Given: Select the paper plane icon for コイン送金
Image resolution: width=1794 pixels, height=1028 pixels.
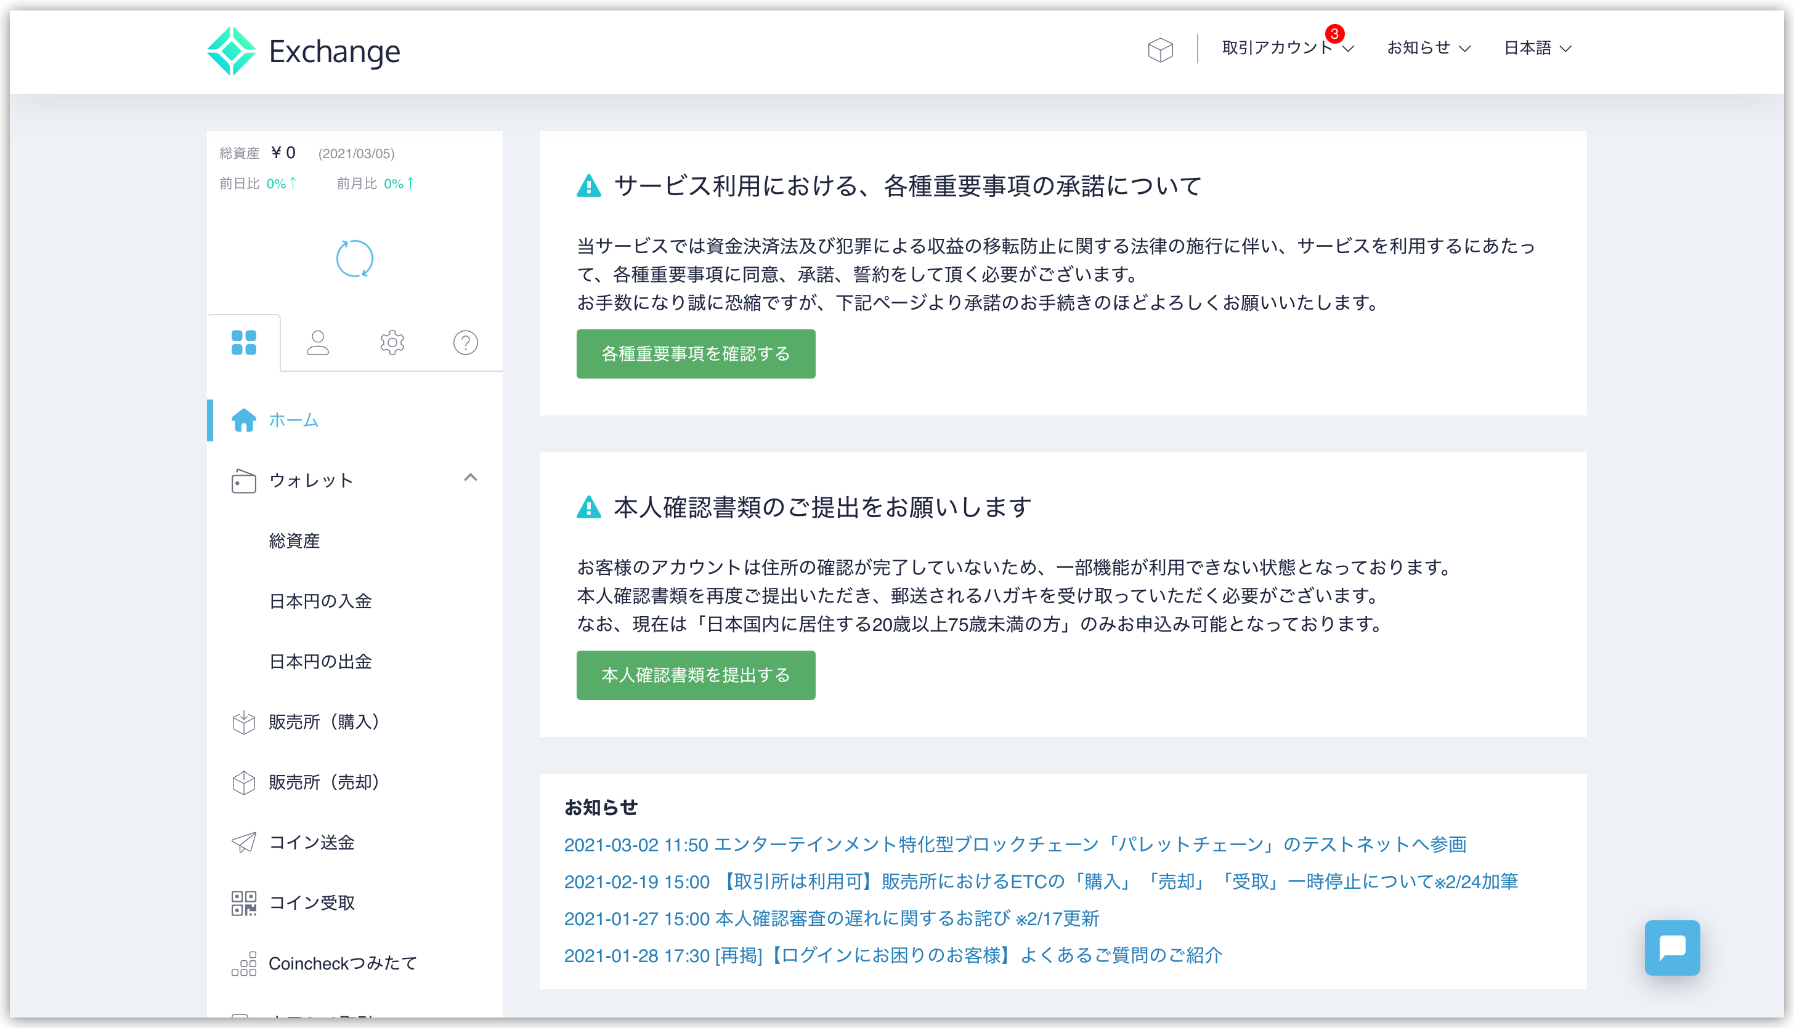Looking at the screenshot, I should tap(243, 841).
